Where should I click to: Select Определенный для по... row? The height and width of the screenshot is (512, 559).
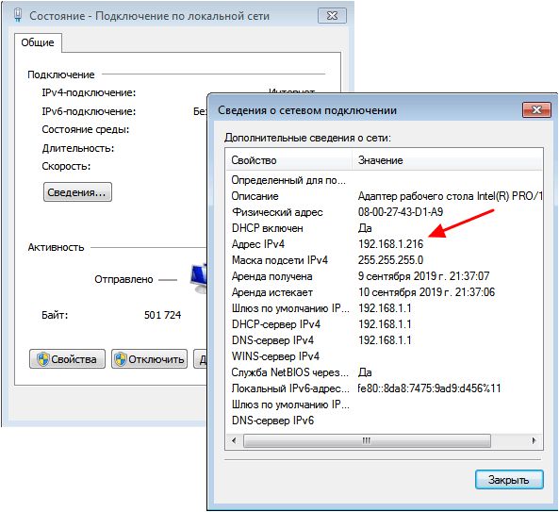[x=384, y=180]
